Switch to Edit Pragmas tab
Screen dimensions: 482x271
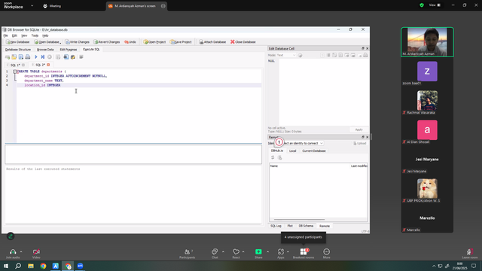(x=69, y=50)
